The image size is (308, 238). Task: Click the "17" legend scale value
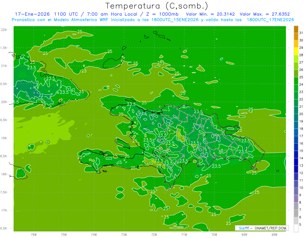point(301,136)
